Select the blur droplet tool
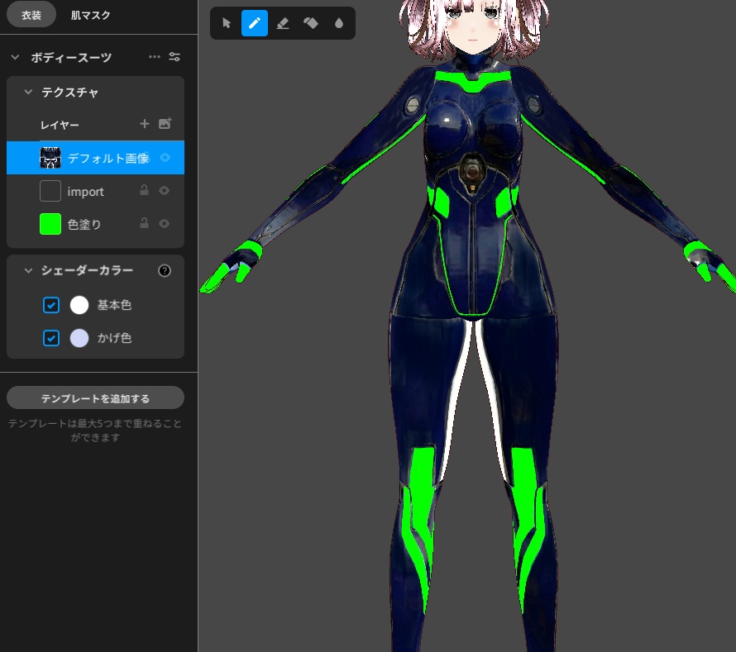736x652 pixels. 339,23
